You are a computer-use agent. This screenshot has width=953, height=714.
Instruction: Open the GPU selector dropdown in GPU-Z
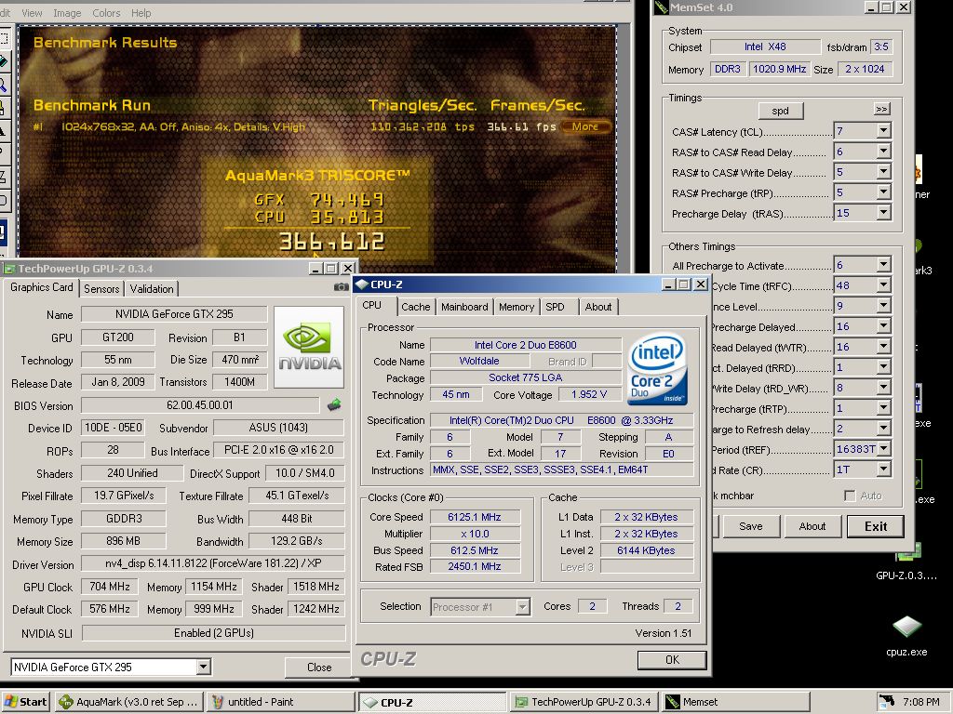pos(204,668)
